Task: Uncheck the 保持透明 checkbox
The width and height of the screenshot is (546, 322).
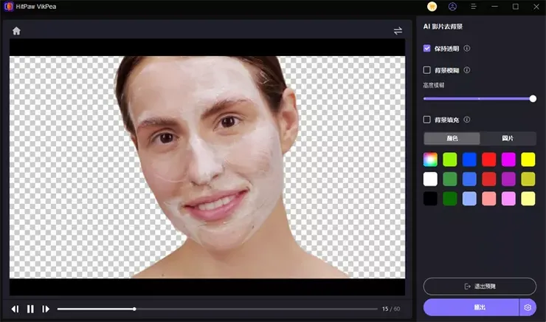Action: 427,49
